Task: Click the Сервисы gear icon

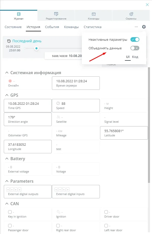Action: point(131,14)
